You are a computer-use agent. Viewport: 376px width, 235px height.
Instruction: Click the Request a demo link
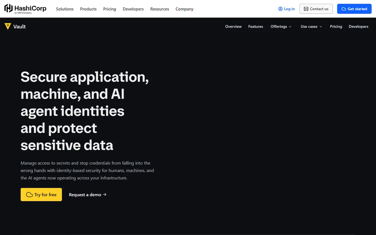(88, 194)
